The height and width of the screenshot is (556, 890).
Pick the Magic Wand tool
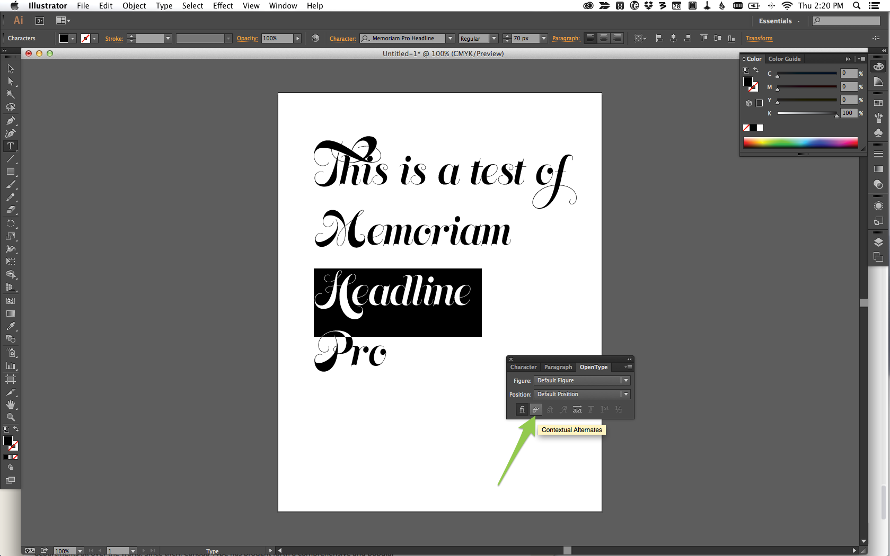[11, 94]
